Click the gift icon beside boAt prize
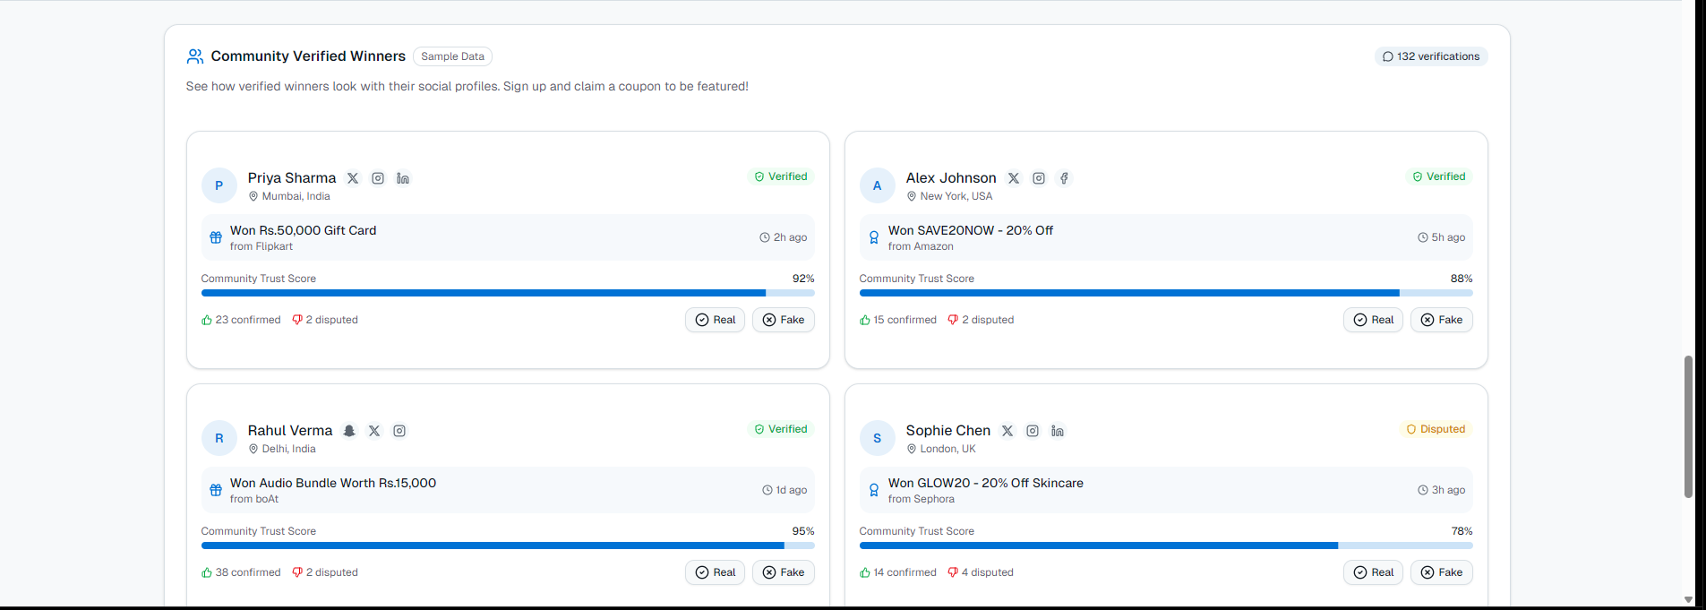 click(x=216, y=490)
